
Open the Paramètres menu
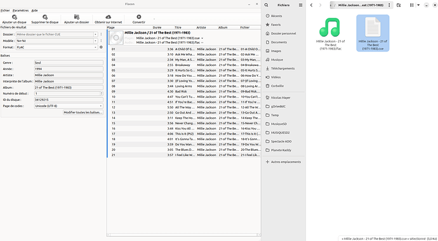click(21, 10)
